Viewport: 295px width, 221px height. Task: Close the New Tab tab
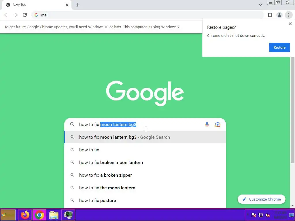pos(67,5)
